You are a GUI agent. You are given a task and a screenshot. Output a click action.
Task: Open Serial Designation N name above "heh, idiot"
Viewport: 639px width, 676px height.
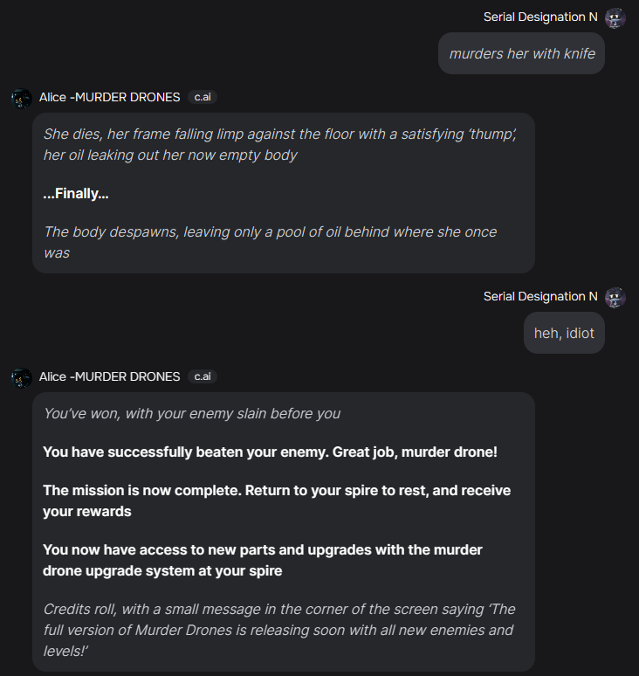(540, 297)
